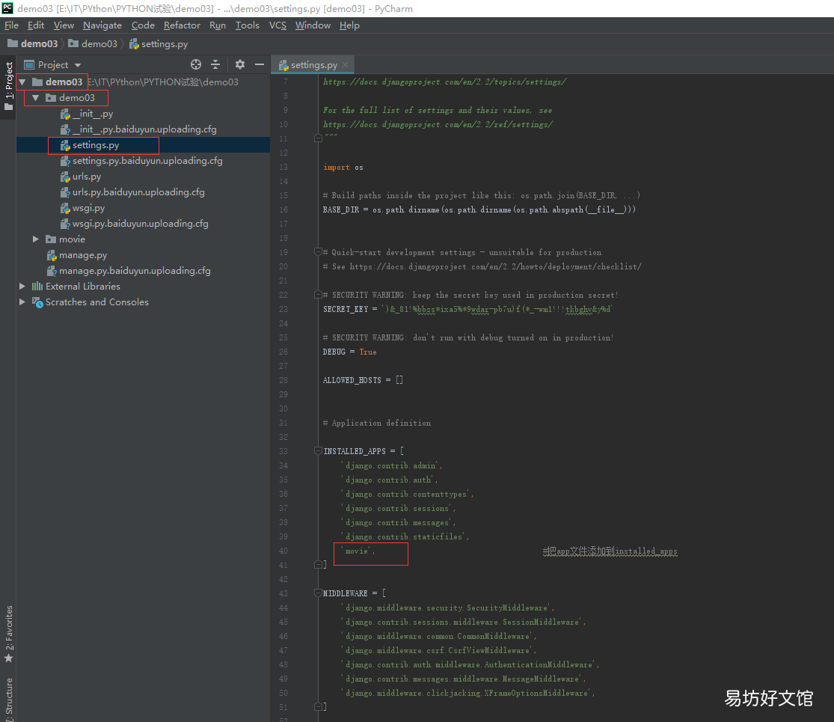Open the File menu
The image size is (834, 722).
point(11,25)
